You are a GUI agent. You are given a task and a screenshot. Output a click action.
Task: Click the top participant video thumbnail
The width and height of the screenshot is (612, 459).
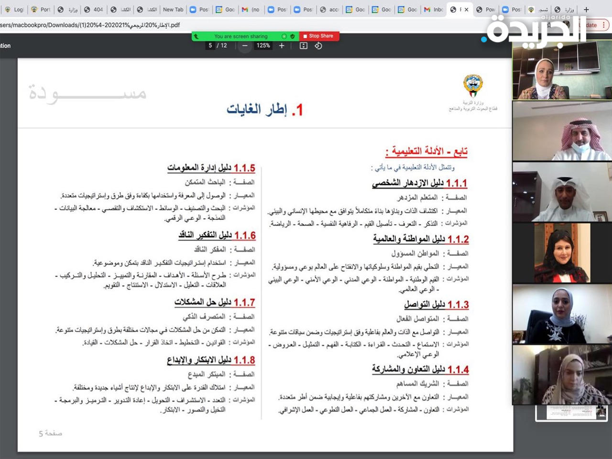click(x=562, y=69)
